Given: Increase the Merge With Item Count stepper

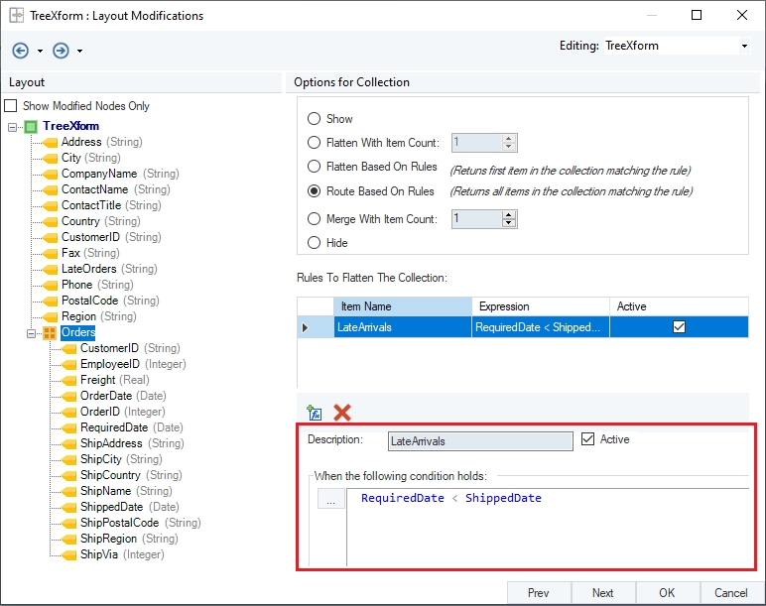Looking at the screenshot, I should (509, 214).
